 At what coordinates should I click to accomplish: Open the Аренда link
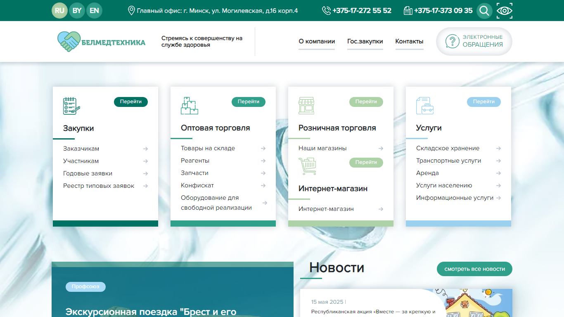(x=427, y=173)
